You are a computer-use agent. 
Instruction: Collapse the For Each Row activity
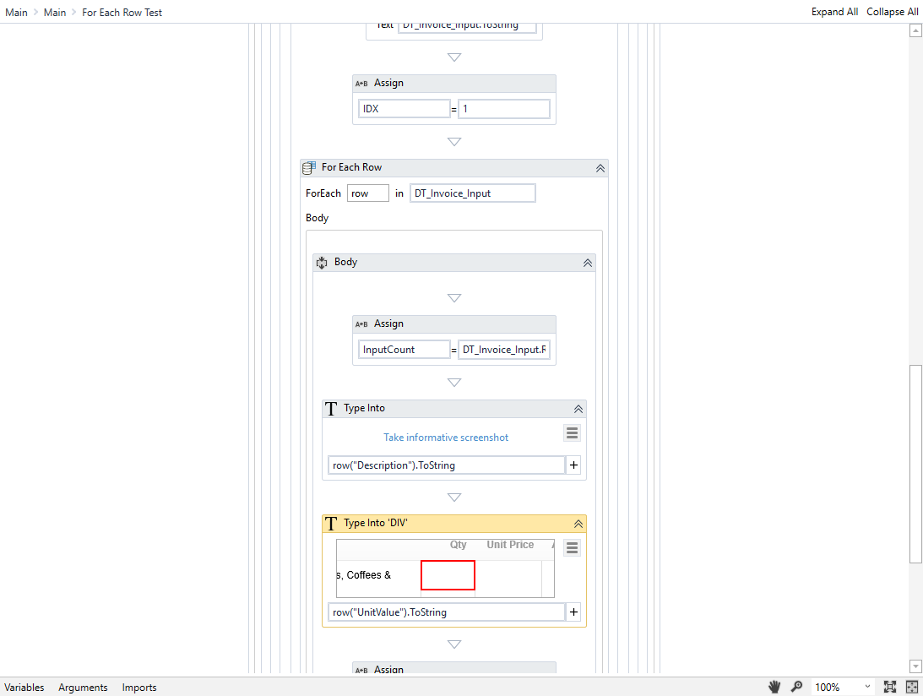point(600,167)
